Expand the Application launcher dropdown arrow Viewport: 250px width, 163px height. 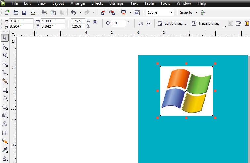(x=130, y=13)
